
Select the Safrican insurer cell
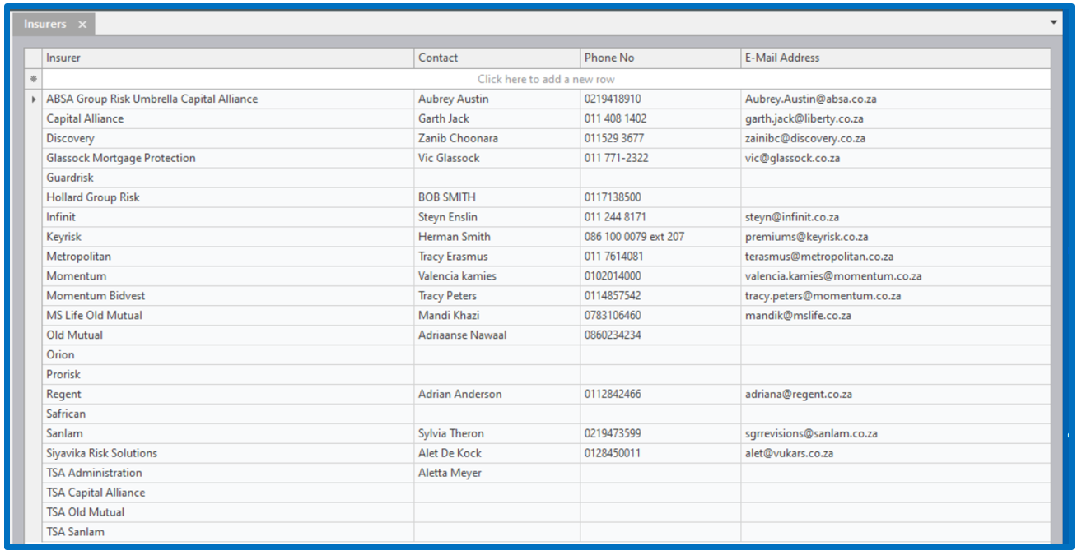pyautogui.click(x=228, y=414)
